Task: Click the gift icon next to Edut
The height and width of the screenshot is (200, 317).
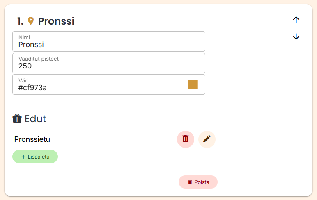Action: (17, 119)
